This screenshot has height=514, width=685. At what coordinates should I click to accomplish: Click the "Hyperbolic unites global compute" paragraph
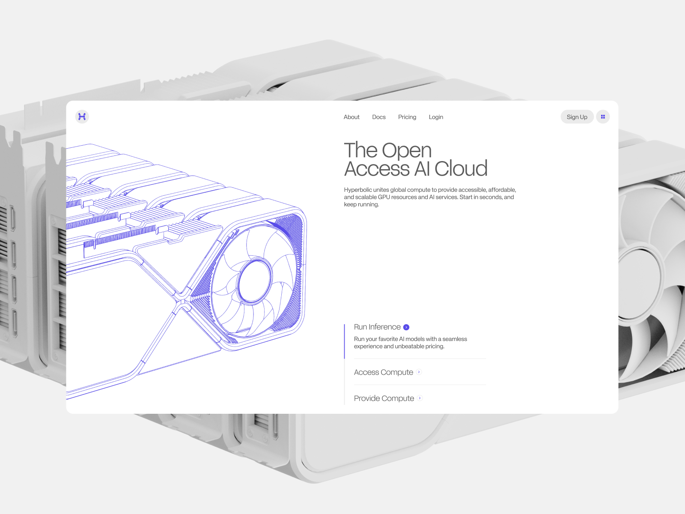coord(430,197)
